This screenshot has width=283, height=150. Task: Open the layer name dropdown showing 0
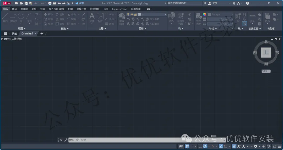pos(146,14)
